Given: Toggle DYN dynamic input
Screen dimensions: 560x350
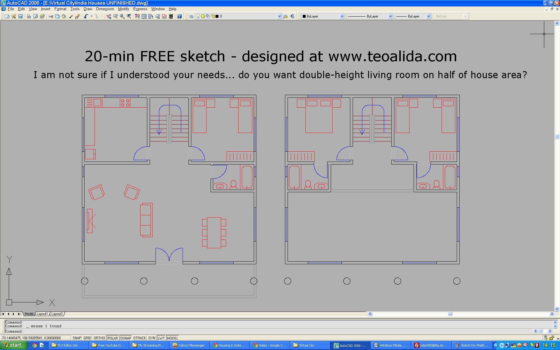Looking at the screenshot, I should (x=152, y=338).
